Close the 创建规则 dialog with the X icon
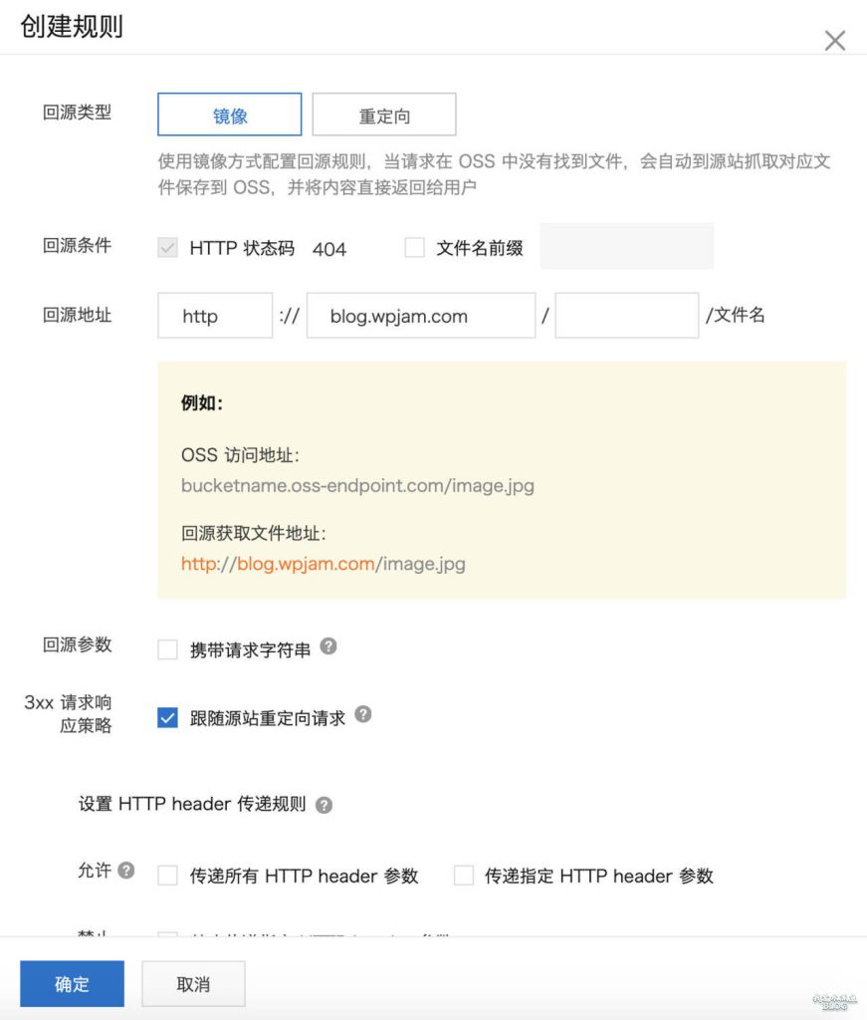Image resolution: width=867 pixels, height=1020 pixels. tap(834, 40)
